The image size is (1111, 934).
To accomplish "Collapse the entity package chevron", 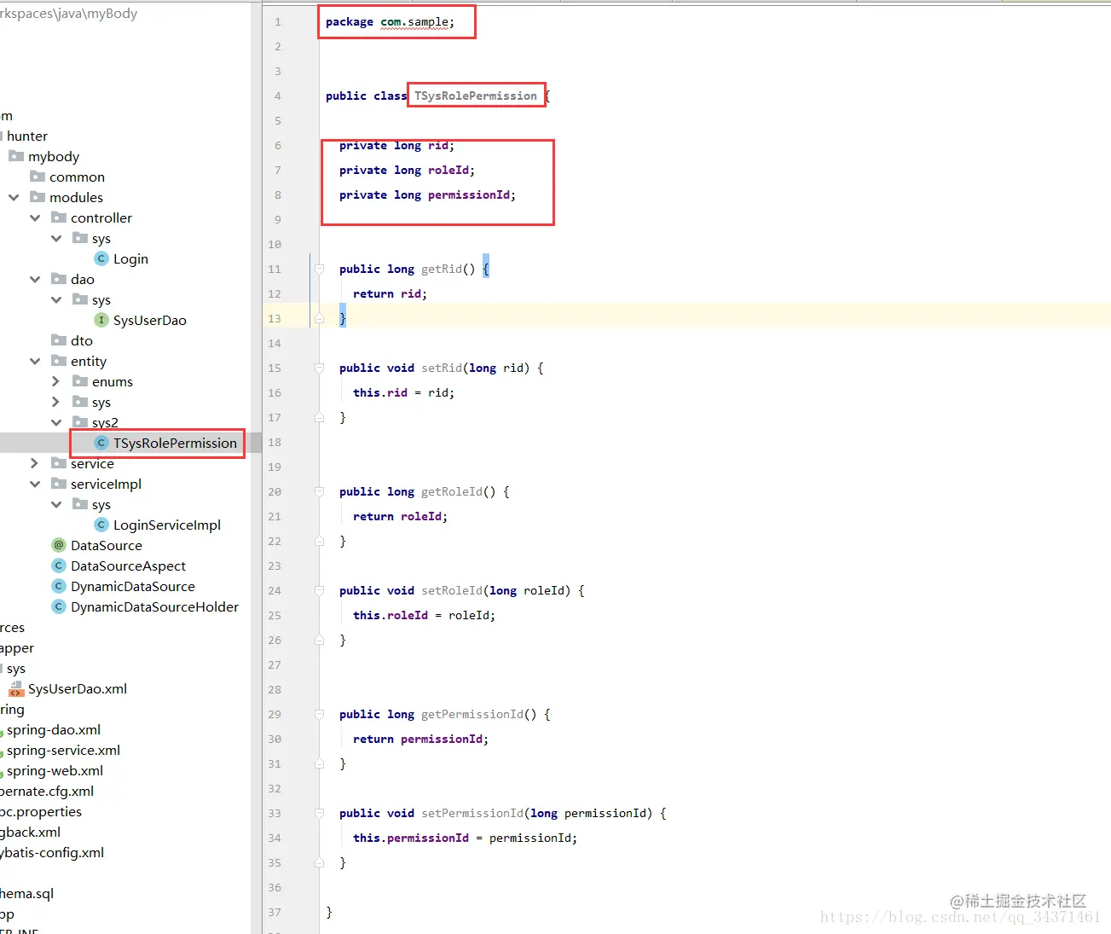I will (35, 361).
